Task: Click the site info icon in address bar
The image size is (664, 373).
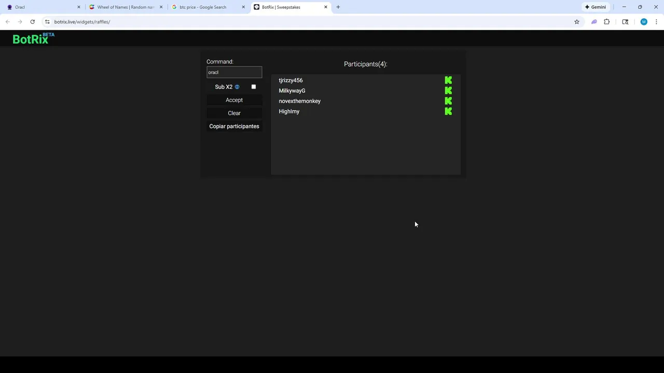Action: pos(47,22)
